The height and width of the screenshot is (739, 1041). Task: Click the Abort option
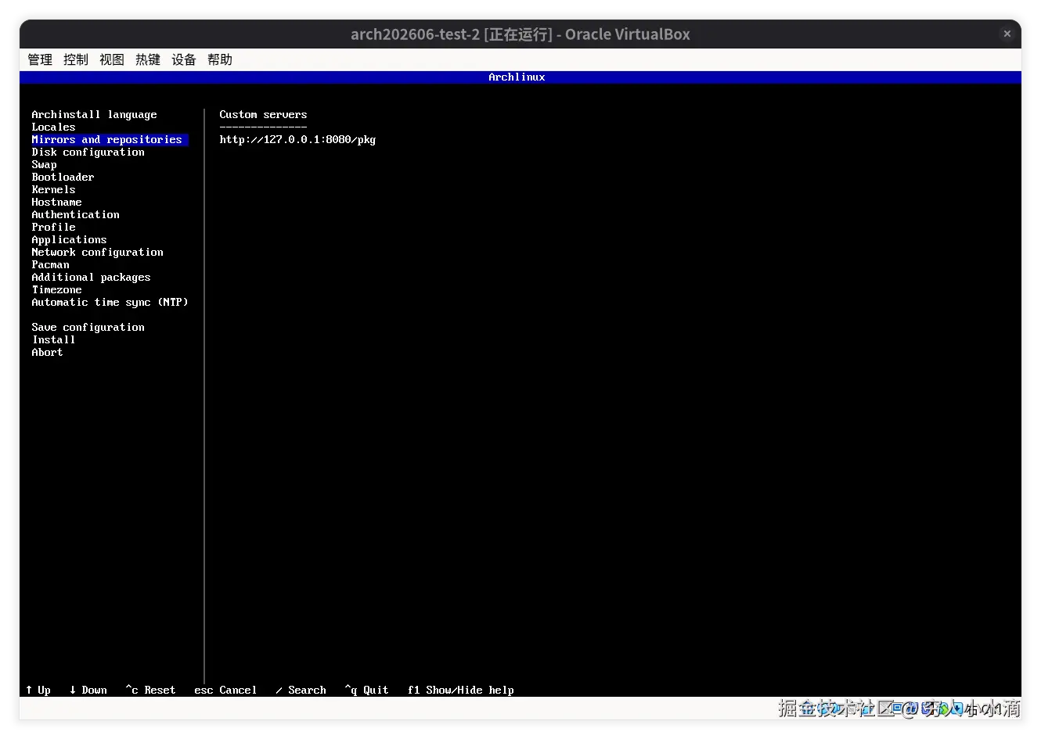click(x=47, y=353)
